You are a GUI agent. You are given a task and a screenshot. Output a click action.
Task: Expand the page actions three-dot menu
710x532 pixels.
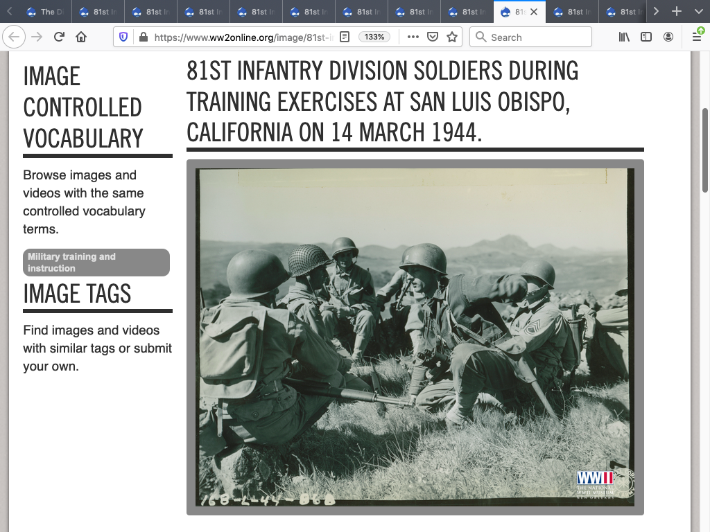point(413,37)
